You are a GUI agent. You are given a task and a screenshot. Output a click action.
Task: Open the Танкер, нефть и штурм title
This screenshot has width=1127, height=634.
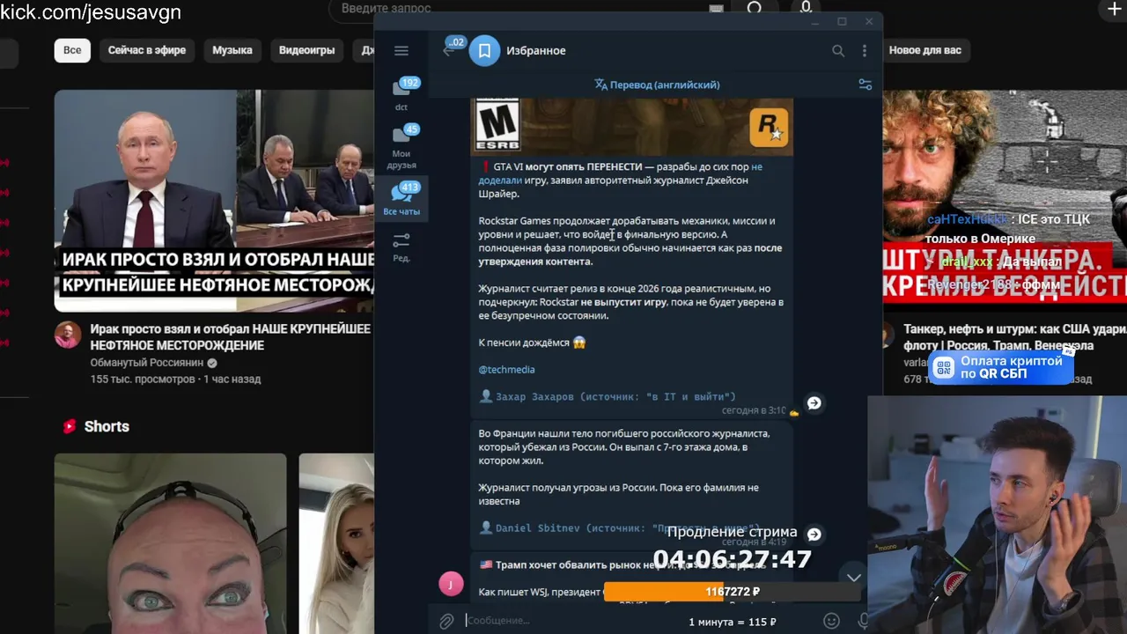[1015, 336]
